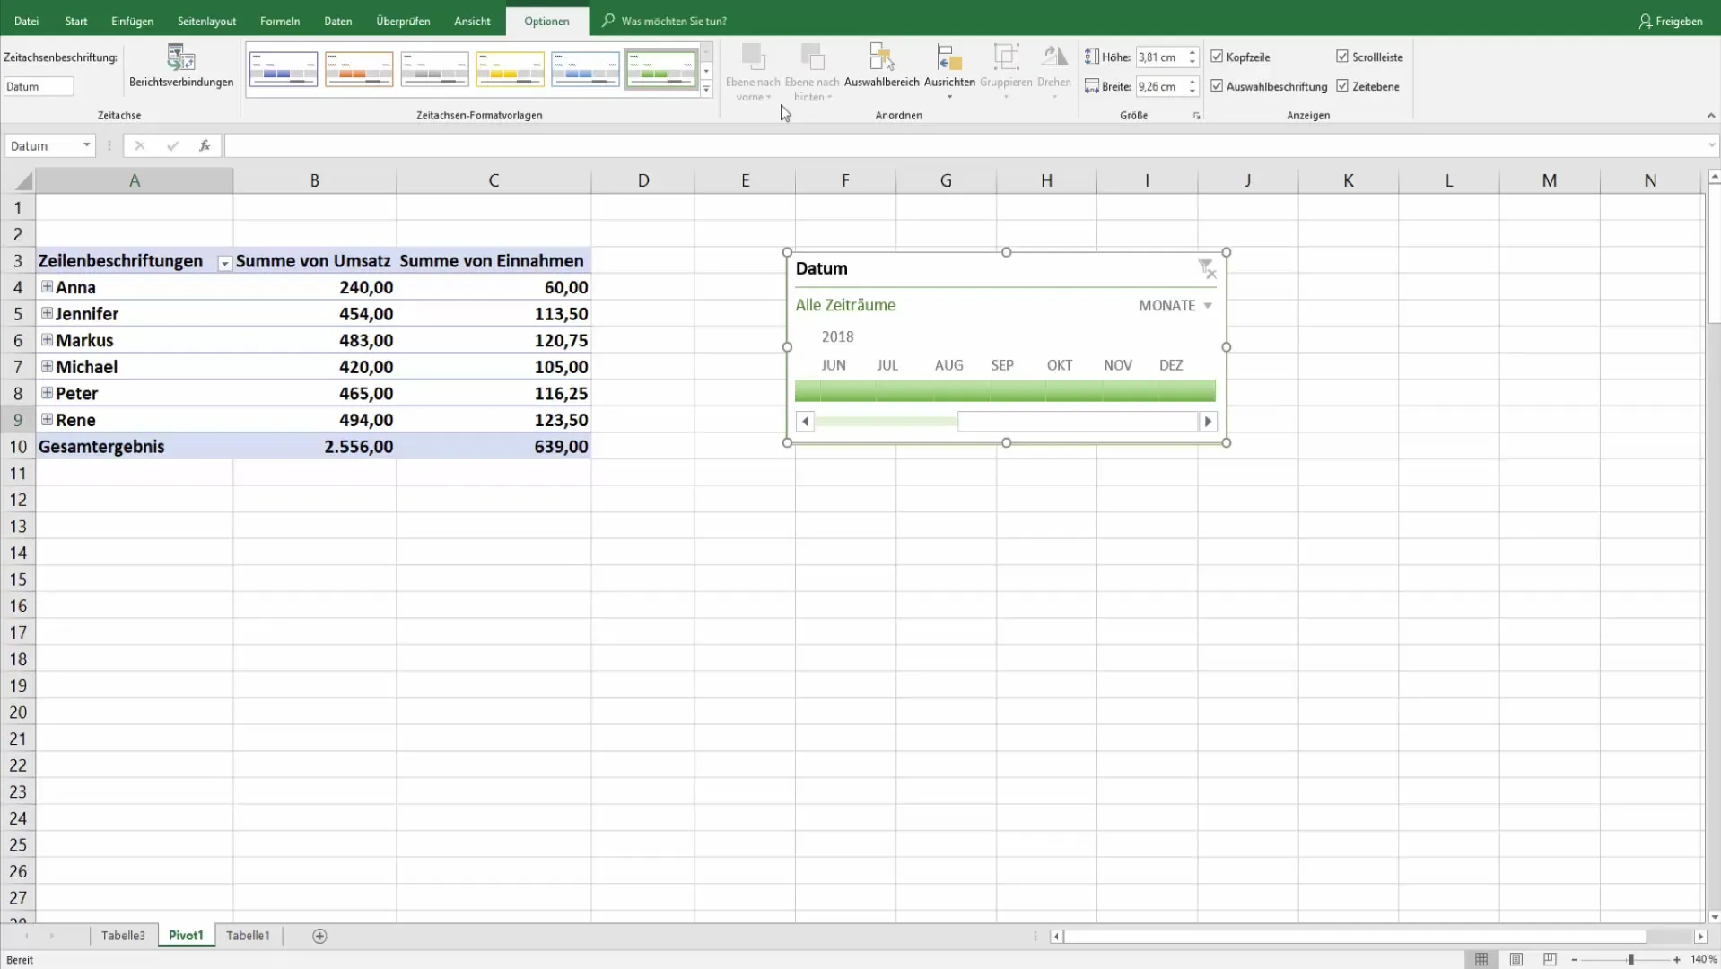
Task: Click the Gruppieren group icon
Action: (x=1006, y=57)
